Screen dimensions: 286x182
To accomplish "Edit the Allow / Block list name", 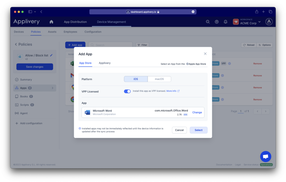I will tap(51, 55).
